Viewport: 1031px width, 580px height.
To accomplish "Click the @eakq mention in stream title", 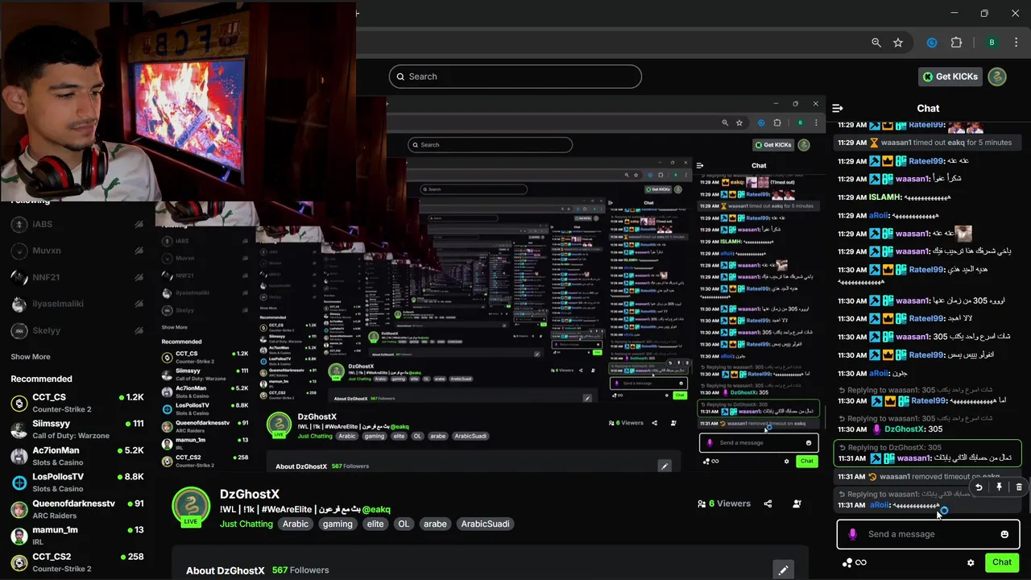I will [x=376, y=509].
